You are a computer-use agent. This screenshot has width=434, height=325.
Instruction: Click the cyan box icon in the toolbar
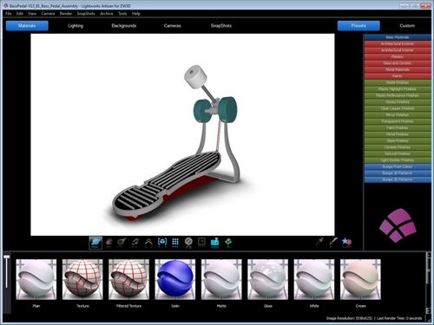(x=214, y=243)
